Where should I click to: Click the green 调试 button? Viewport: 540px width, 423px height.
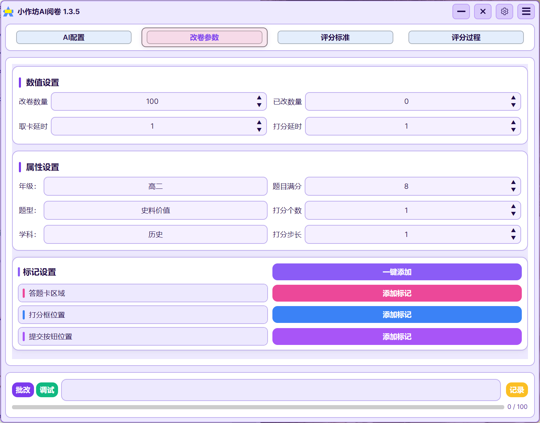(47, 390)
